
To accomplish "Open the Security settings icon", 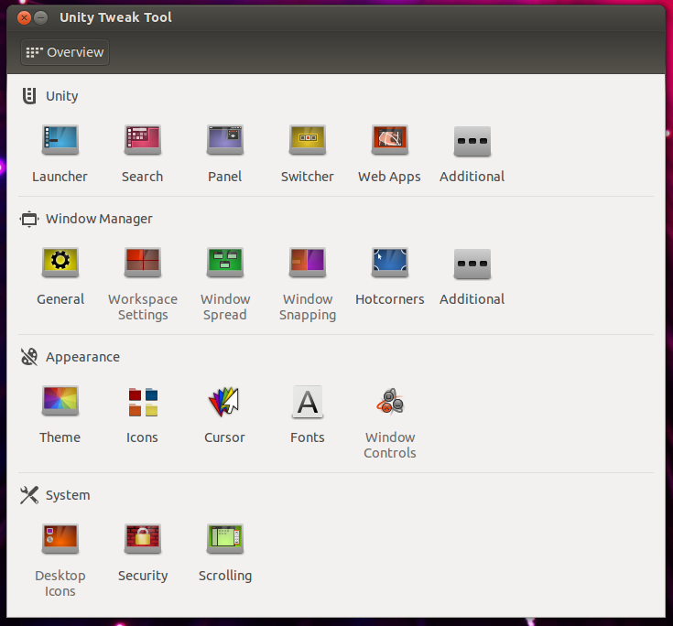I will coord(143,538).
